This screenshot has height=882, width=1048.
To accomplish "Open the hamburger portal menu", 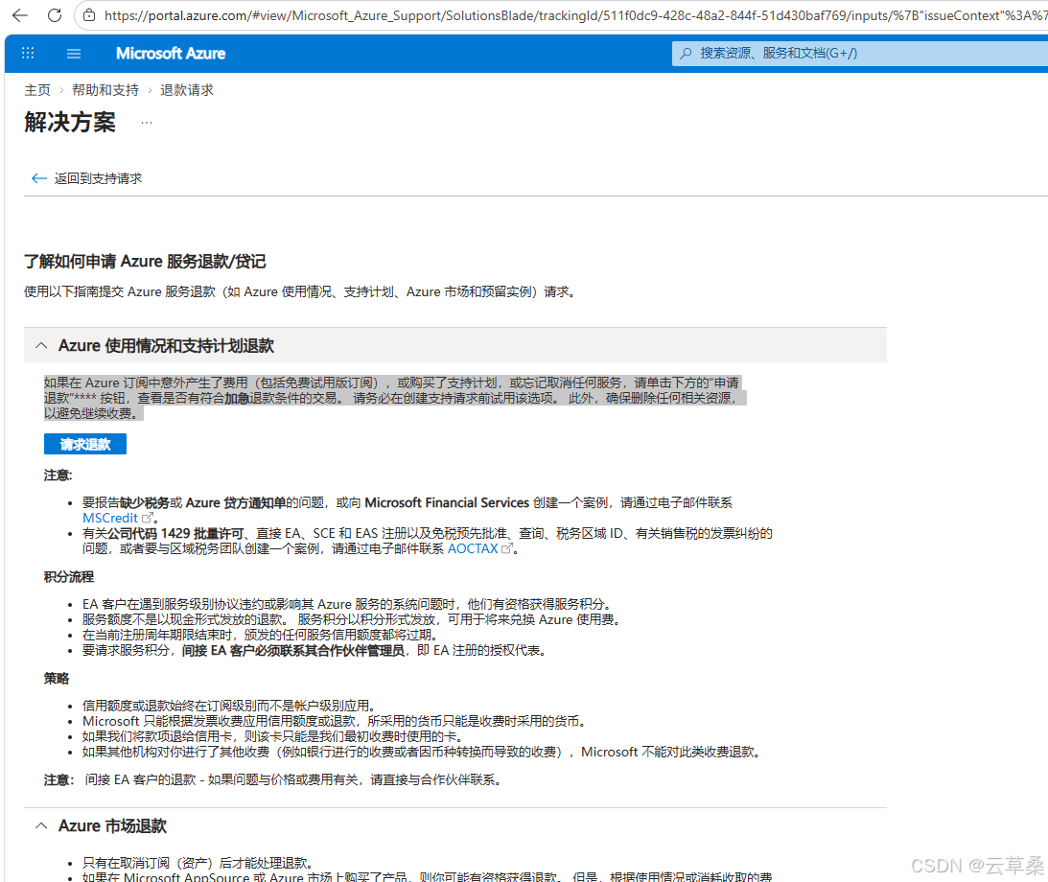I will point(74,54).
